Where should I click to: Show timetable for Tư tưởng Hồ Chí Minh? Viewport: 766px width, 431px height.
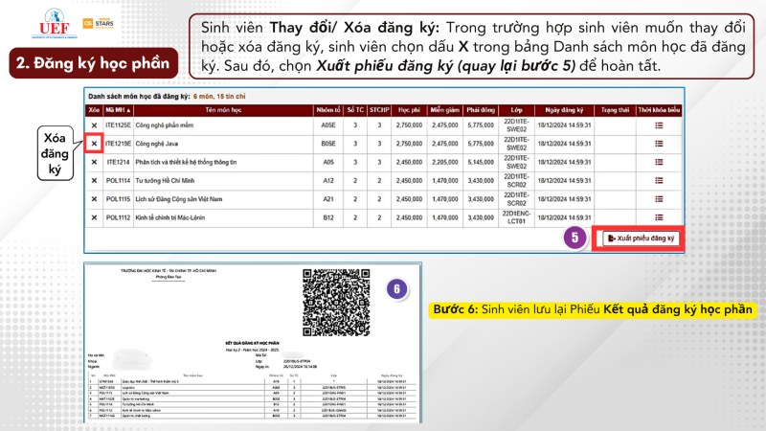(659, 181)
